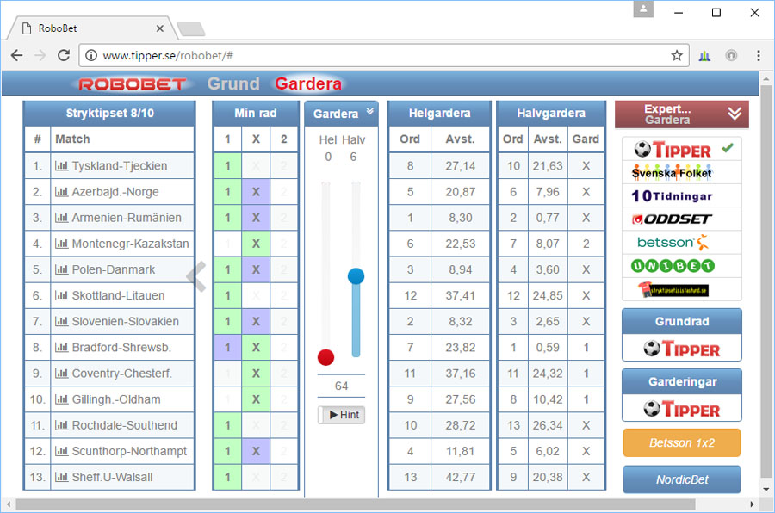The width and height of the screenshot is (775, 513).
Task: Toggle sign 1 for Bradford-Shrewsb.
Action: [227, 348]
